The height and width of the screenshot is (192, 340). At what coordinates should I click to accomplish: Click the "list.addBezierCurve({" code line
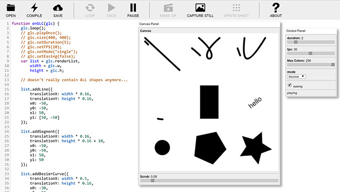click(x=45, y=174)
